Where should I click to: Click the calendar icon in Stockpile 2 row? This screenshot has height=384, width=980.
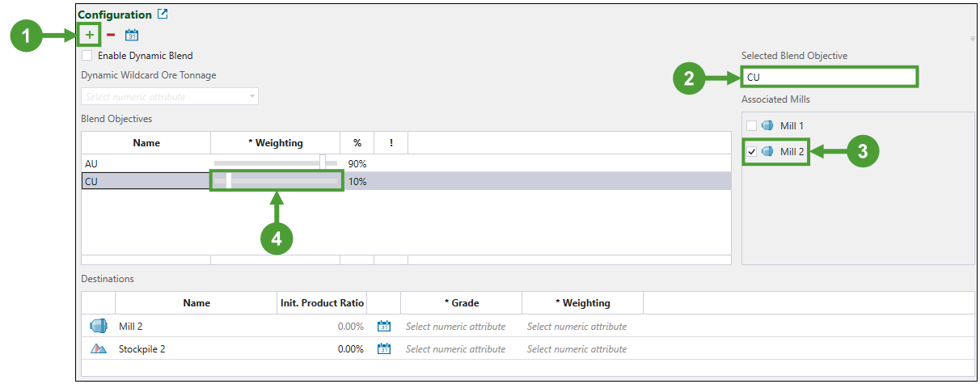tap(385, 349)
